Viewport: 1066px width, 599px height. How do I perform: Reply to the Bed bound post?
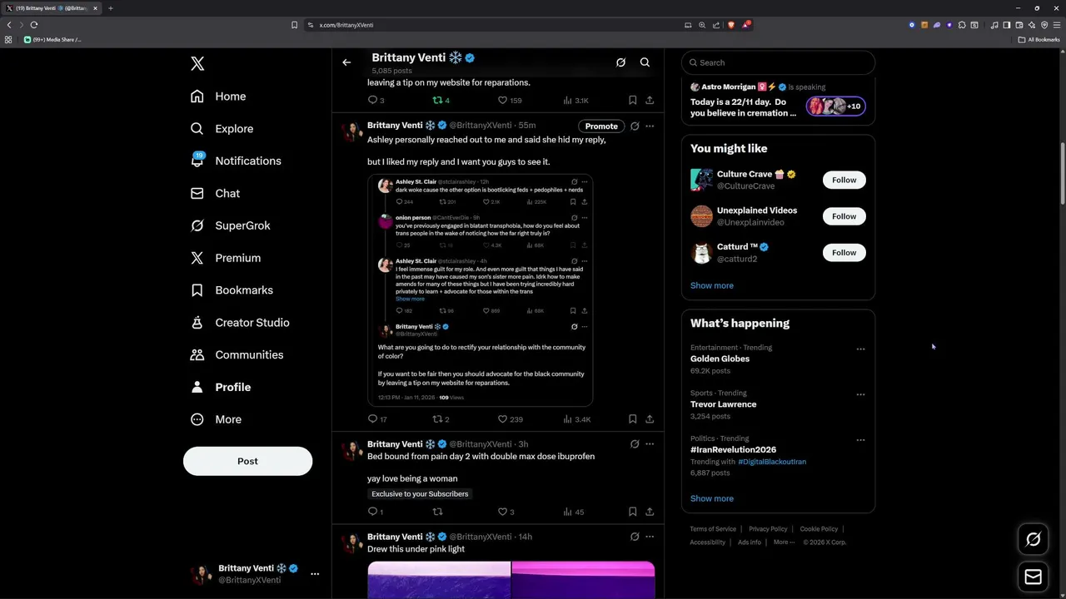click(376, 512)
